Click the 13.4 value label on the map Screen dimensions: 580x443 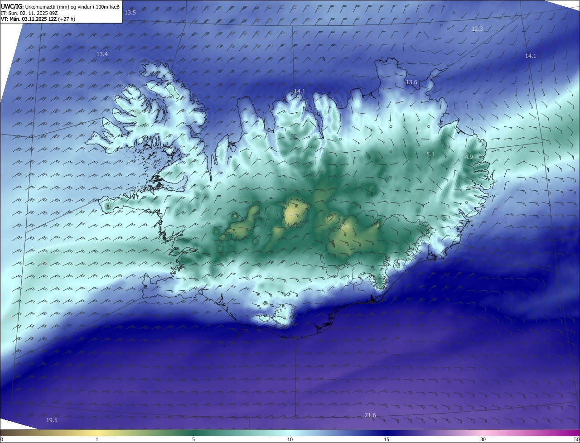[x=102, y=54]
